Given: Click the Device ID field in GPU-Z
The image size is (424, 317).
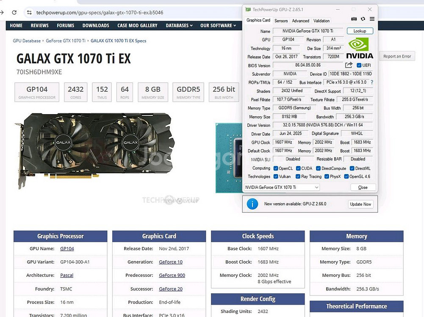Looking at the screenshot, I should (351, 74).
